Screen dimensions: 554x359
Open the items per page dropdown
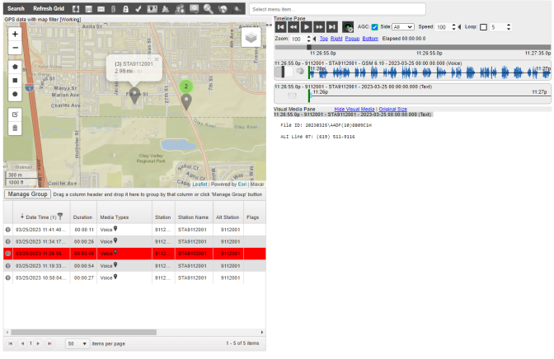[x=77, y=344]
